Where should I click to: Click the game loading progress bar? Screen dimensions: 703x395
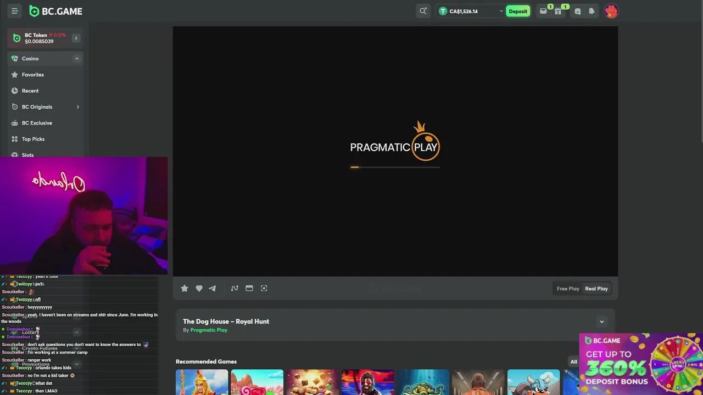click(395, 167)
